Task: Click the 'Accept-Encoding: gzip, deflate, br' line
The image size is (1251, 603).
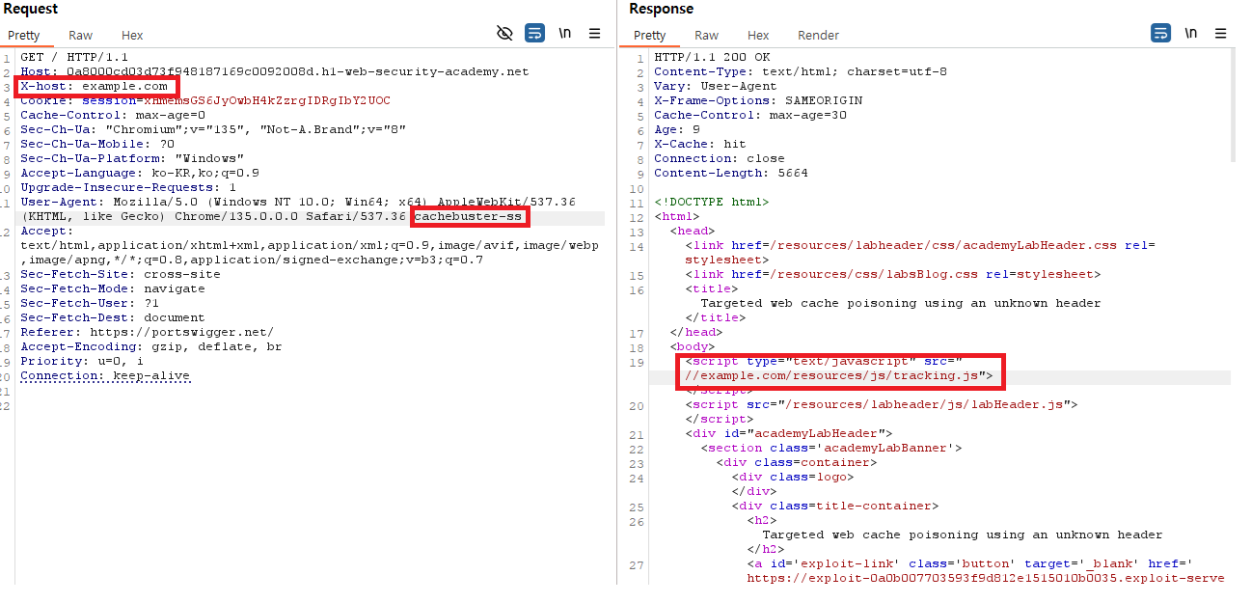Action: (151, 346)
